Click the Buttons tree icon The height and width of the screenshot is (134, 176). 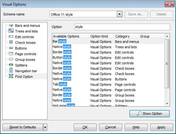point(11,48)
